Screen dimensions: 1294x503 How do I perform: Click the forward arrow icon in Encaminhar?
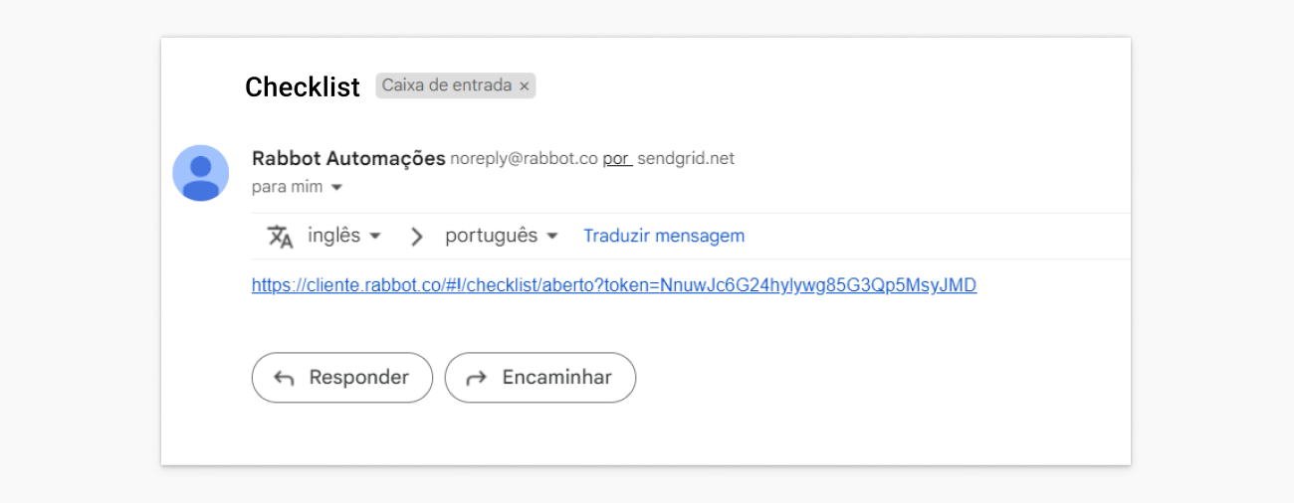point(477,378)
